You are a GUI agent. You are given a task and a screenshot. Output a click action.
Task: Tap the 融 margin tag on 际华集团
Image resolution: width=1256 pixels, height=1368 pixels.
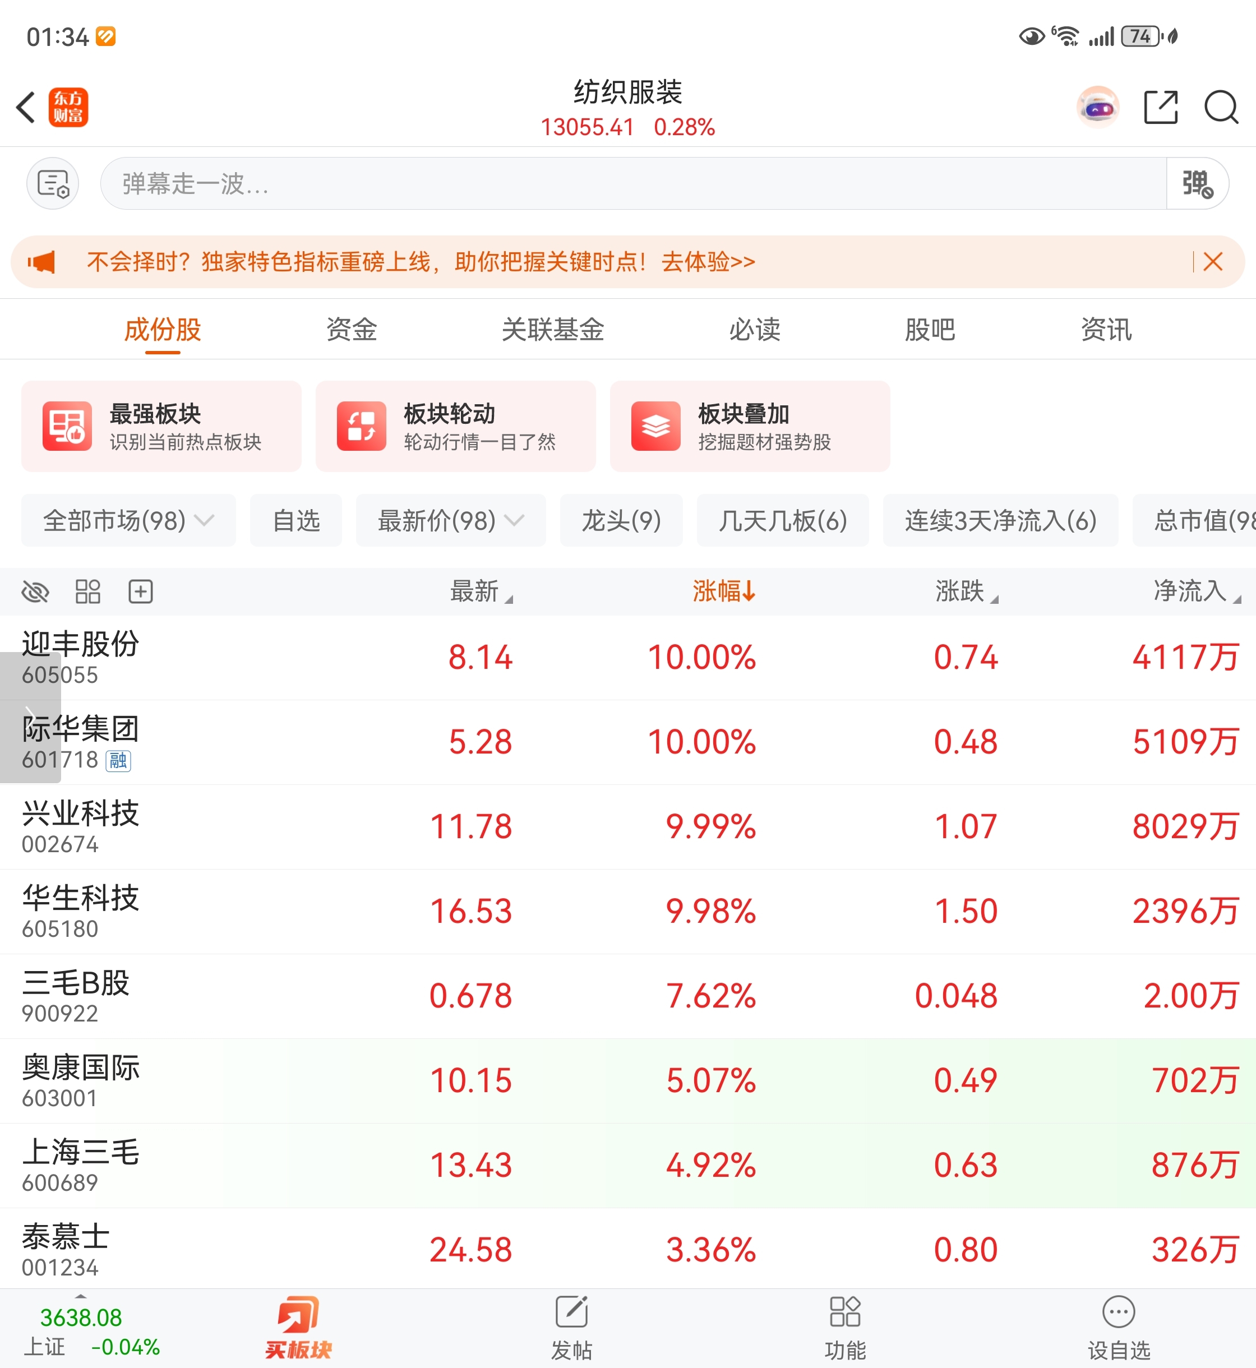coord(118,760)
